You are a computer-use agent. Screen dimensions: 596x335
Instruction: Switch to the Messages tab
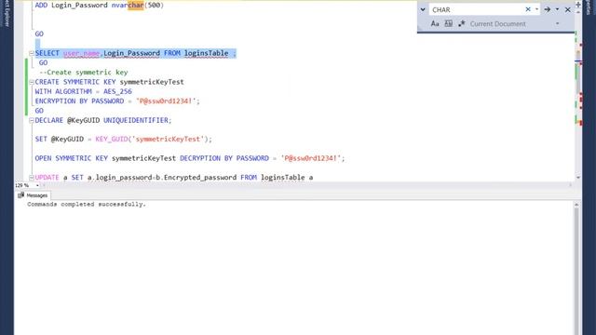[33, 195]
